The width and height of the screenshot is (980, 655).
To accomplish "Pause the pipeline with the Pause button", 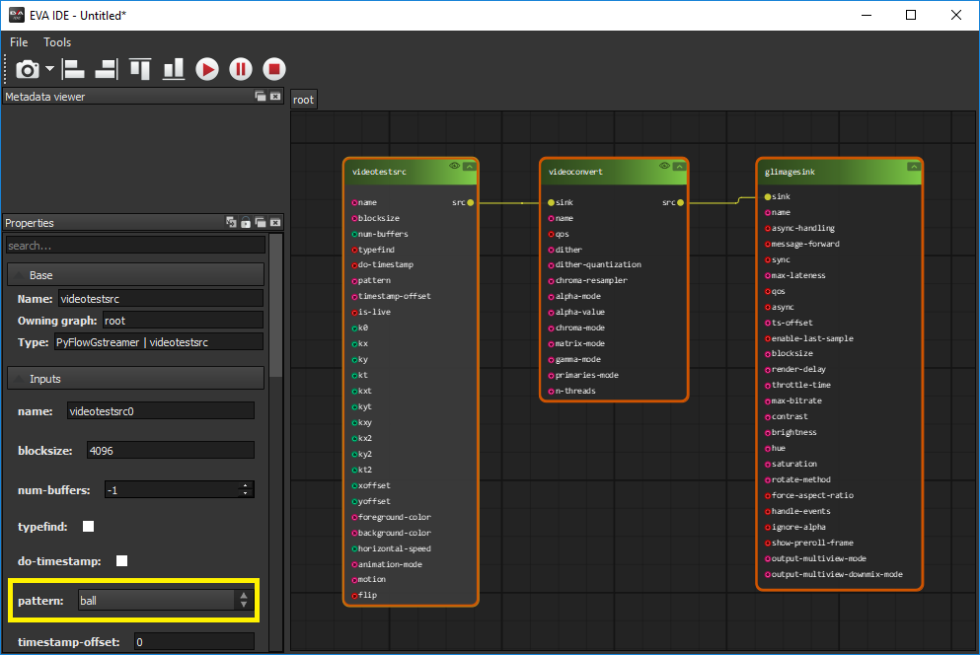I will pyautogui.click(x=241, y=69).
